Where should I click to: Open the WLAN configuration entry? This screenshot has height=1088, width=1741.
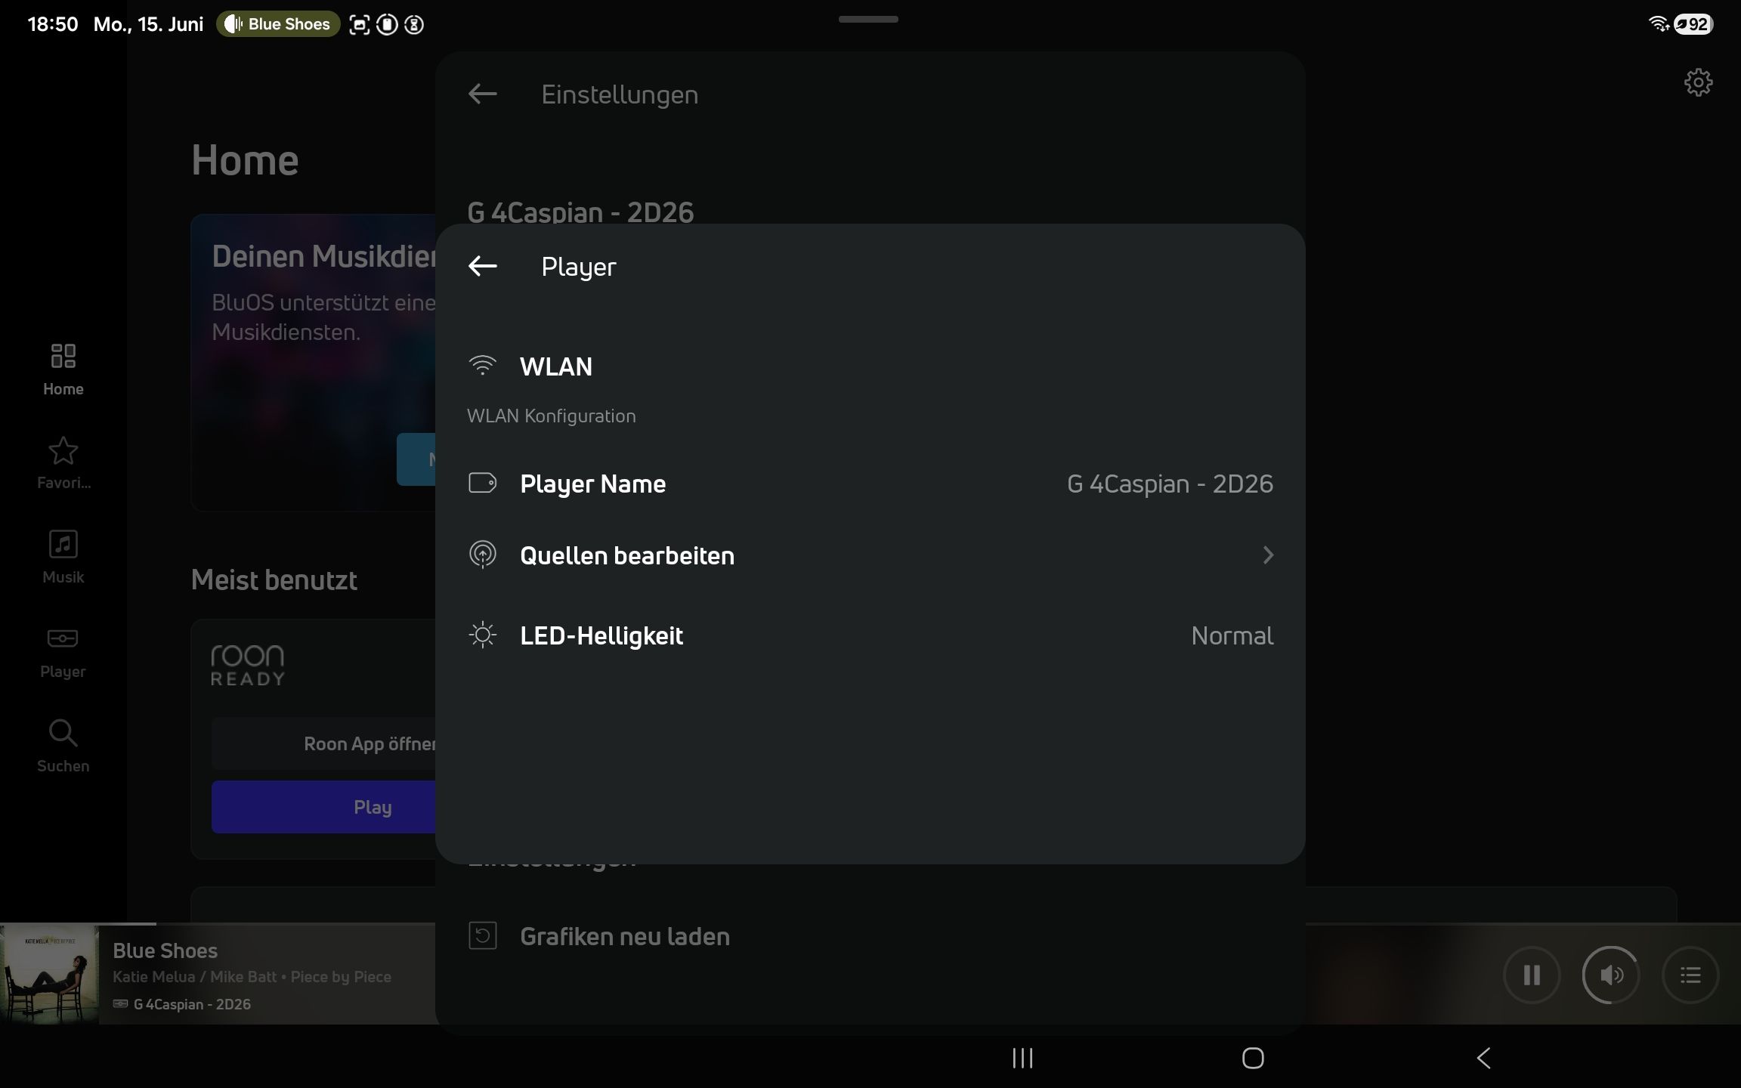click(870, 366)
